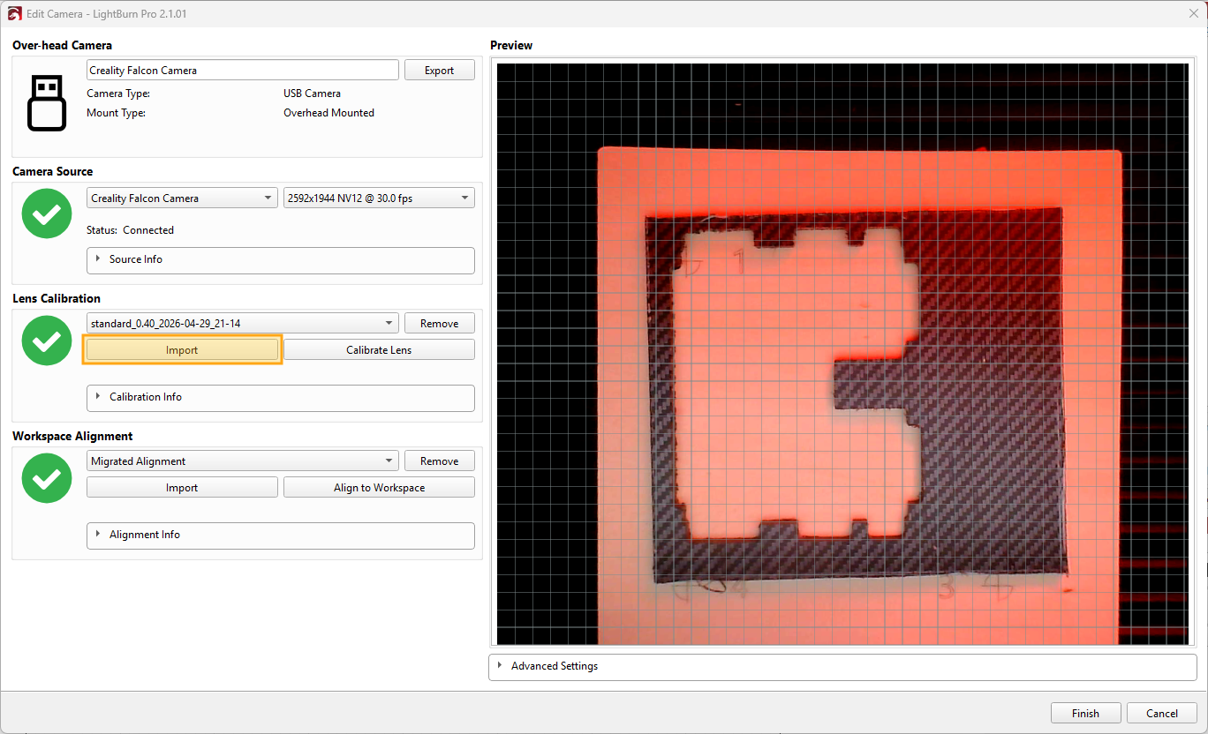Image resolution: width=1208 pixels, height=734 pixels.
Task: Click the 'Status: Connected' text
Action: tap(130, 230)
